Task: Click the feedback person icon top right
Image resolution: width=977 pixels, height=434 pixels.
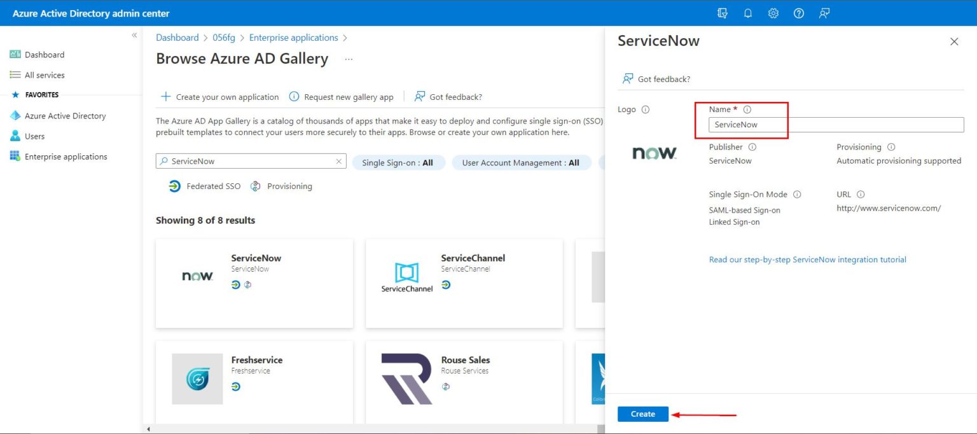Action: click(824, 13)
